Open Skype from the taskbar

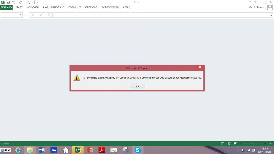click(x=138, y=150)
